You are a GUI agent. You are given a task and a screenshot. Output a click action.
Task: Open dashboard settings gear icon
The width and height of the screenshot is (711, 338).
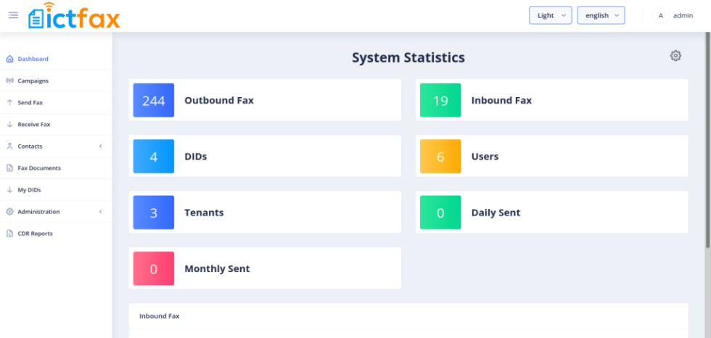click(675, 56)
